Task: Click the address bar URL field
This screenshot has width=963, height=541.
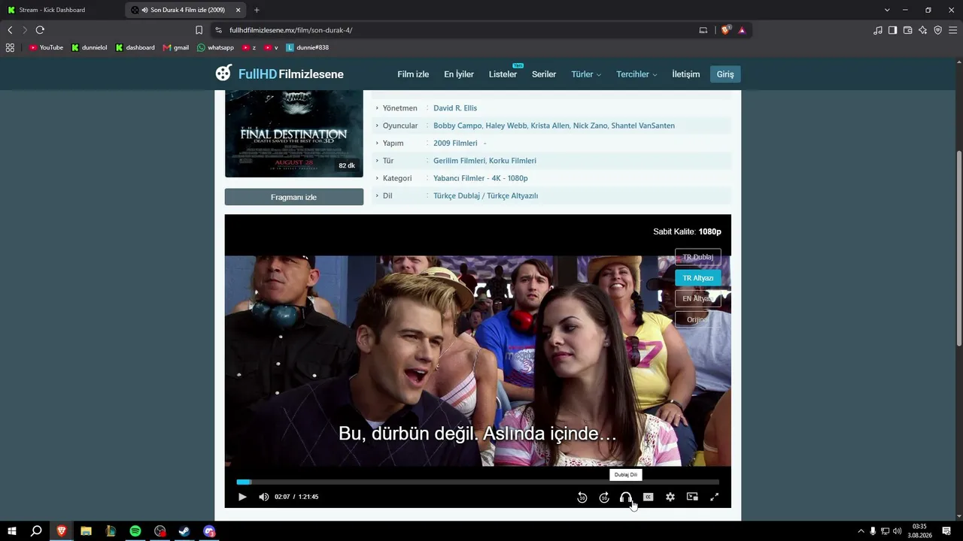Action: [x=451, y=30]
